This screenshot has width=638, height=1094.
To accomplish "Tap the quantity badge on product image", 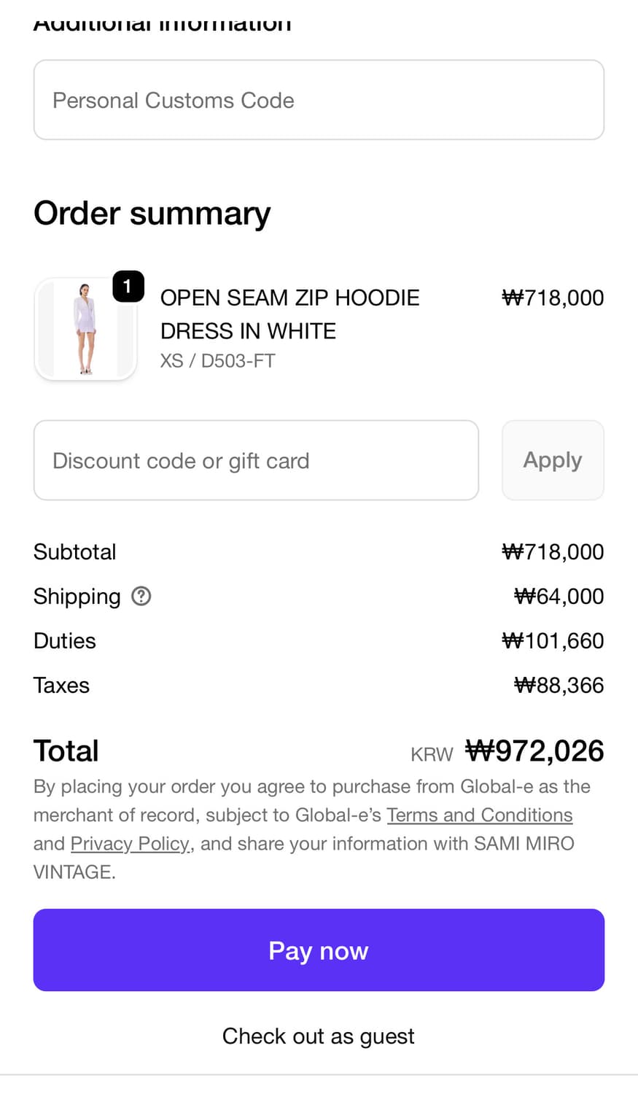I will click(128, 286).
